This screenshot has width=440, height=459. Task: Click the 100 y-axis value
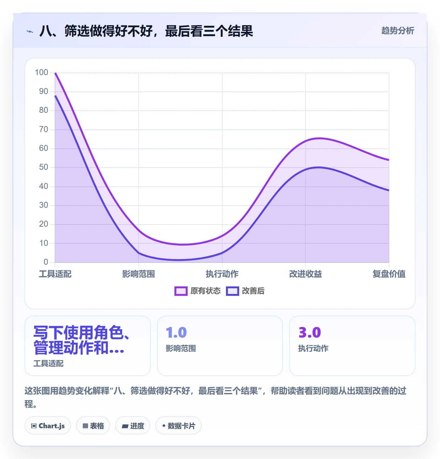pyautogui.click(x=41, y=73)
